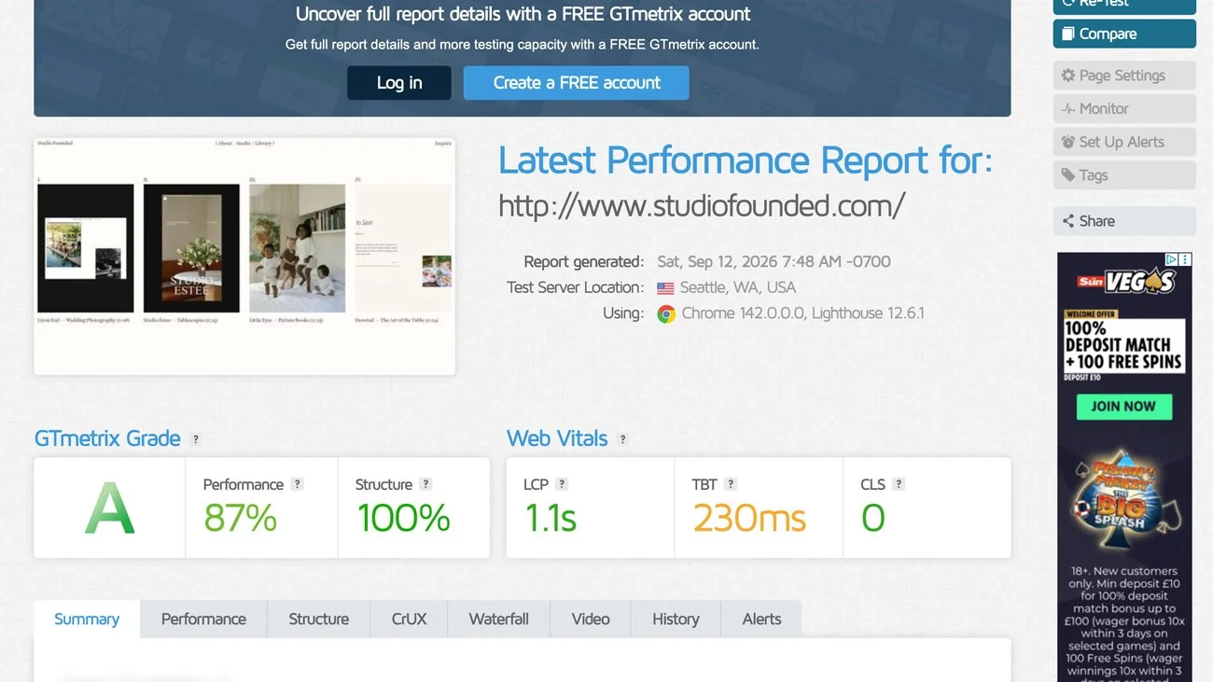
Task: Click LCP help question mark
Action: point(562,484)
